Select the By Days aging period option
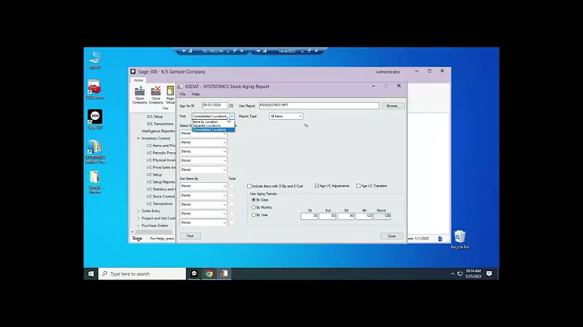583x327 pixels. 253,200
